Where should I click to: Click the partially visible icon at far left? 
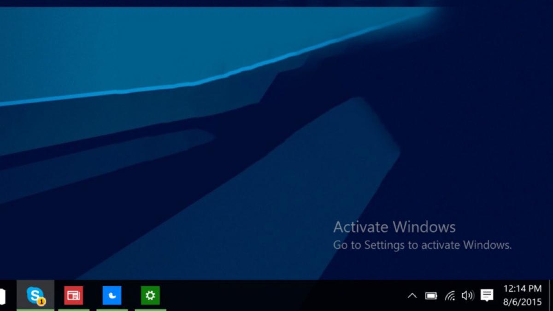3,296
